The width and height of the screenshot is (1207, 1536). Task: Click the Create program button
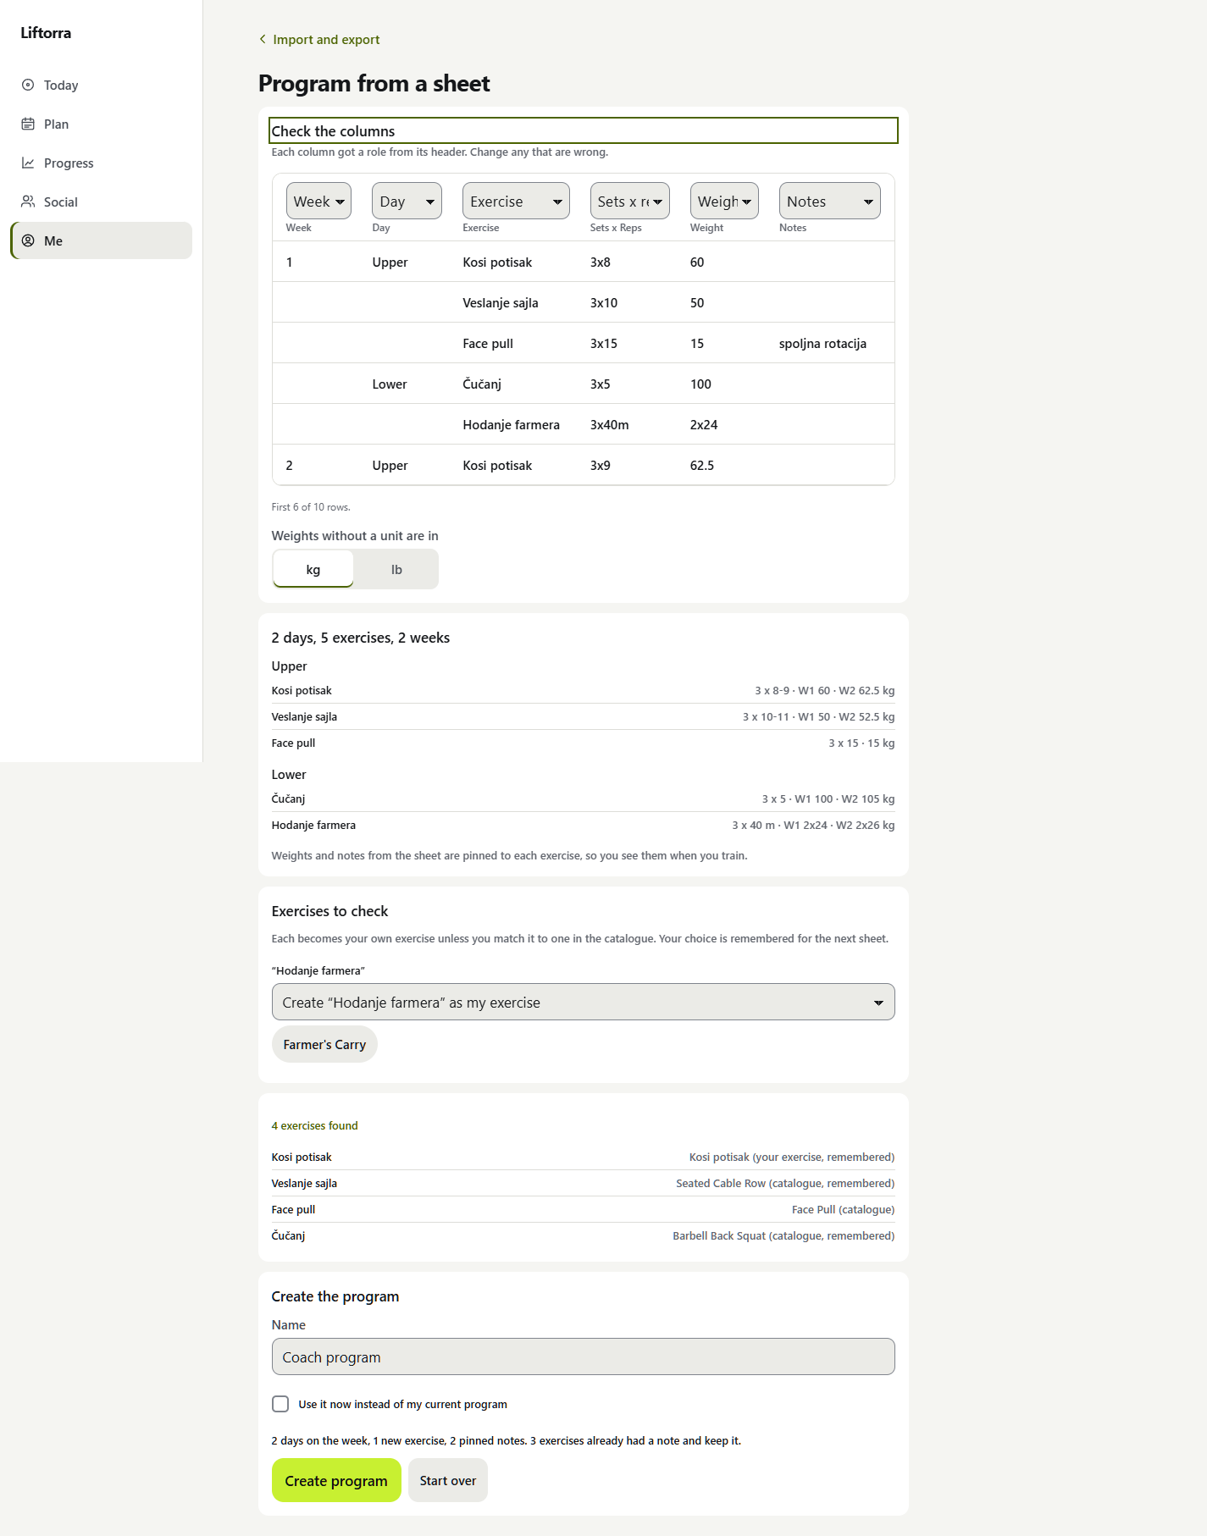coord(336,1480)
